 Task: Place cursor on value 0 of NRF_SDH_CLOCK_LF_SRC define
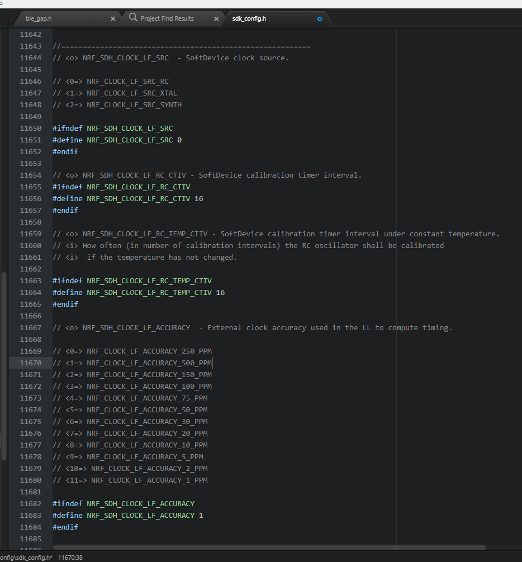(179, 140)
